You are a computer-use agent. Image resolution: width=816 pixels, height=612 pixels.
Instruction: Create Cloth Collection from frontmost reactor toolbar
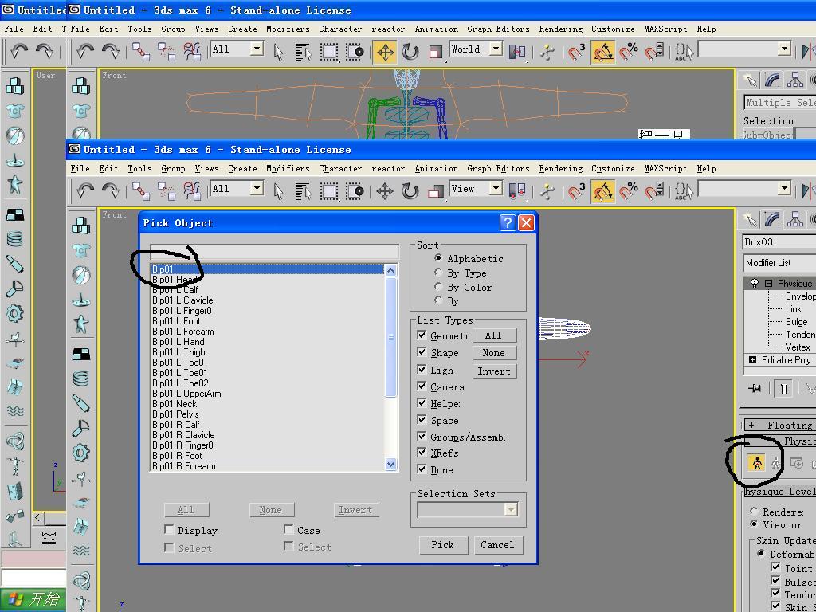point(80,251)
